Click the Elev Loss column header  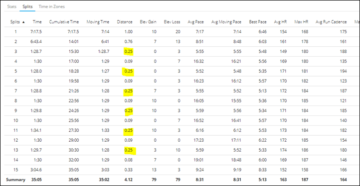(x=172, y=22)
